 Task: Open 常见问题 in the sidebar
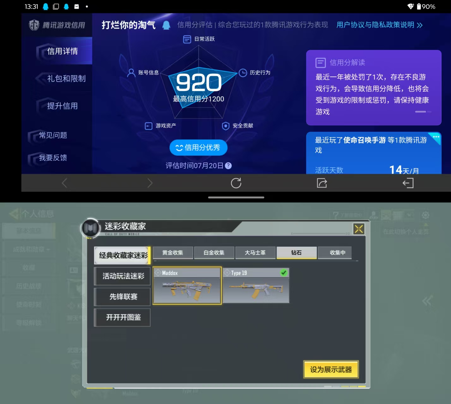click(53, 135)
